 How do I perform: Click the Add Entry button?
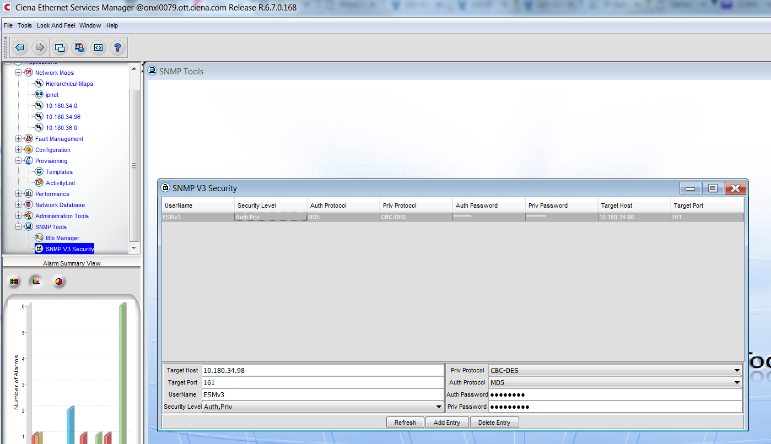coord(447,423)
